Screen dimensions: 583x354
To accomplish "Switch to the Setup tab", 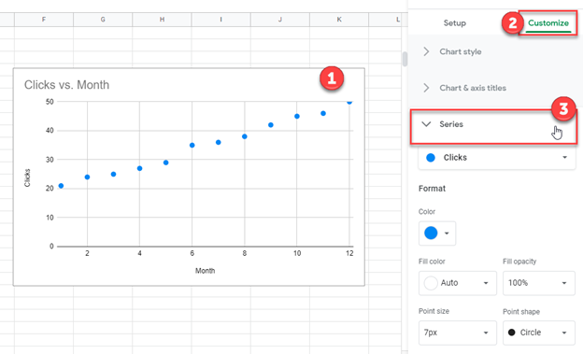I will coord(454,23).
